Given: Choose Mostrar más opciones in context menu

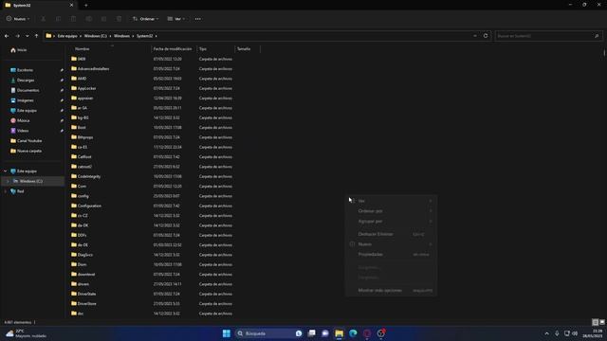Looking at the screenshot, I should (x=391, y=291).
